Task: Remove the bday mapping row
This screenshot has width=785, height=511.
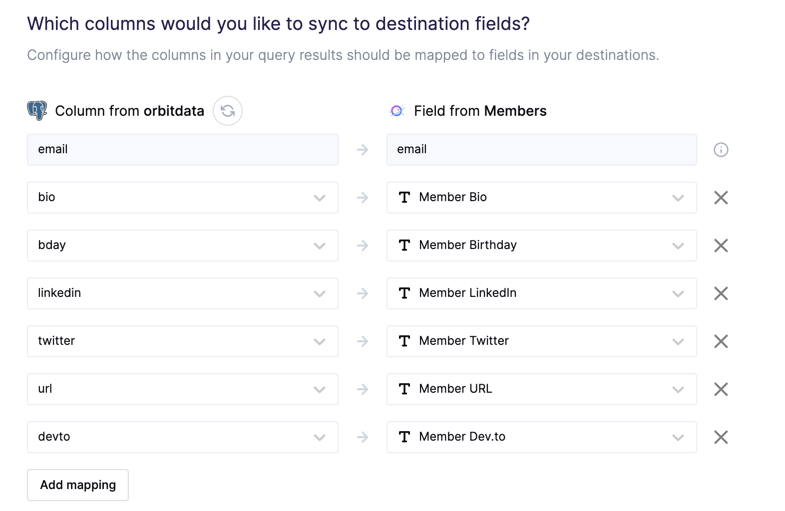Action: pyautogui.click(x=721, y=246)
